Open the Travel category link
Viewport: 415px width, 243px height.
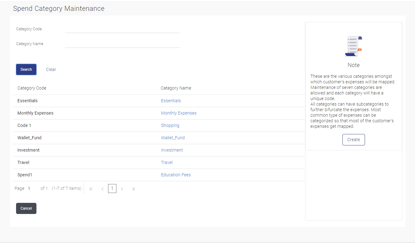click(167, 162)
